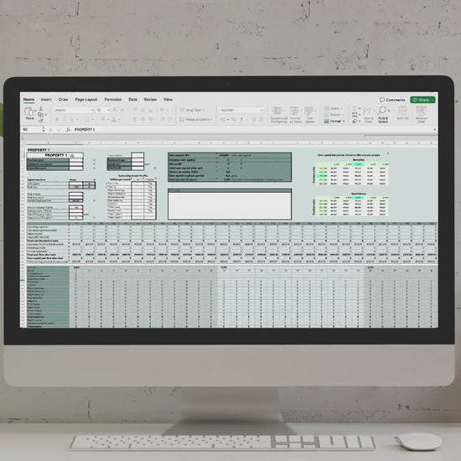Click the green Share button
Viewport: 461px width, 461px height.
coord(422,100)
